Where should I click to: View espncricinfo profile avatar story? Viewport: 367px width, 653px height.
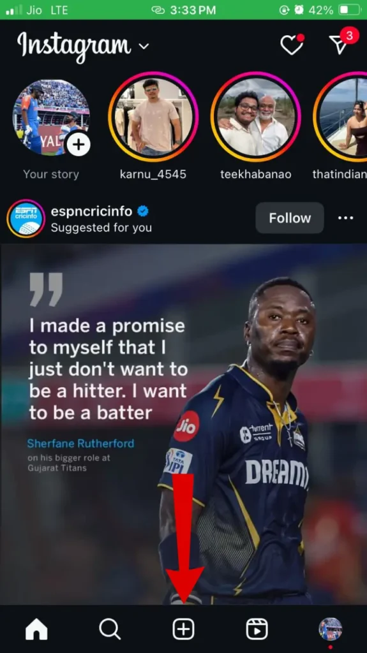pos(26,219)
